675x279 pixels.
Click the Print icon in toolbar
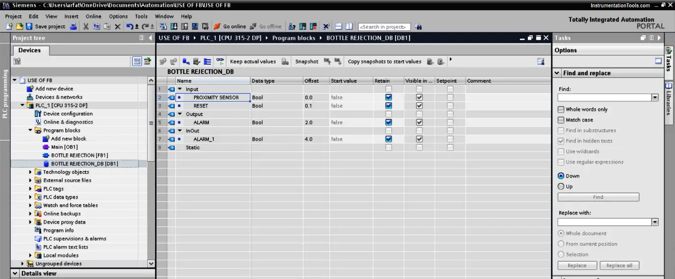pos(74,26)
